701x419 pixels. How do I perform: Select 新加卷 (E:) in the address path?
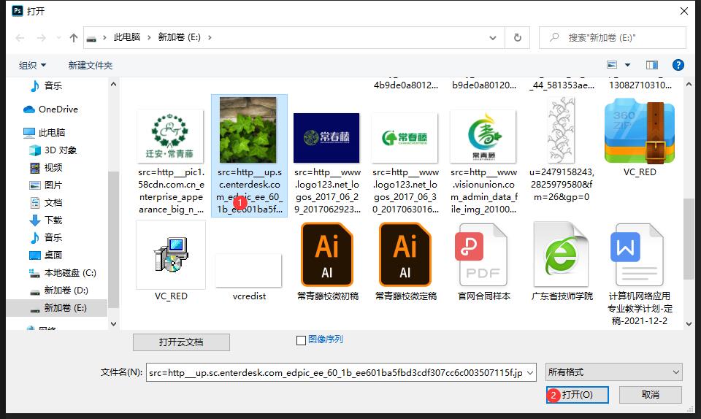(180, 37)
